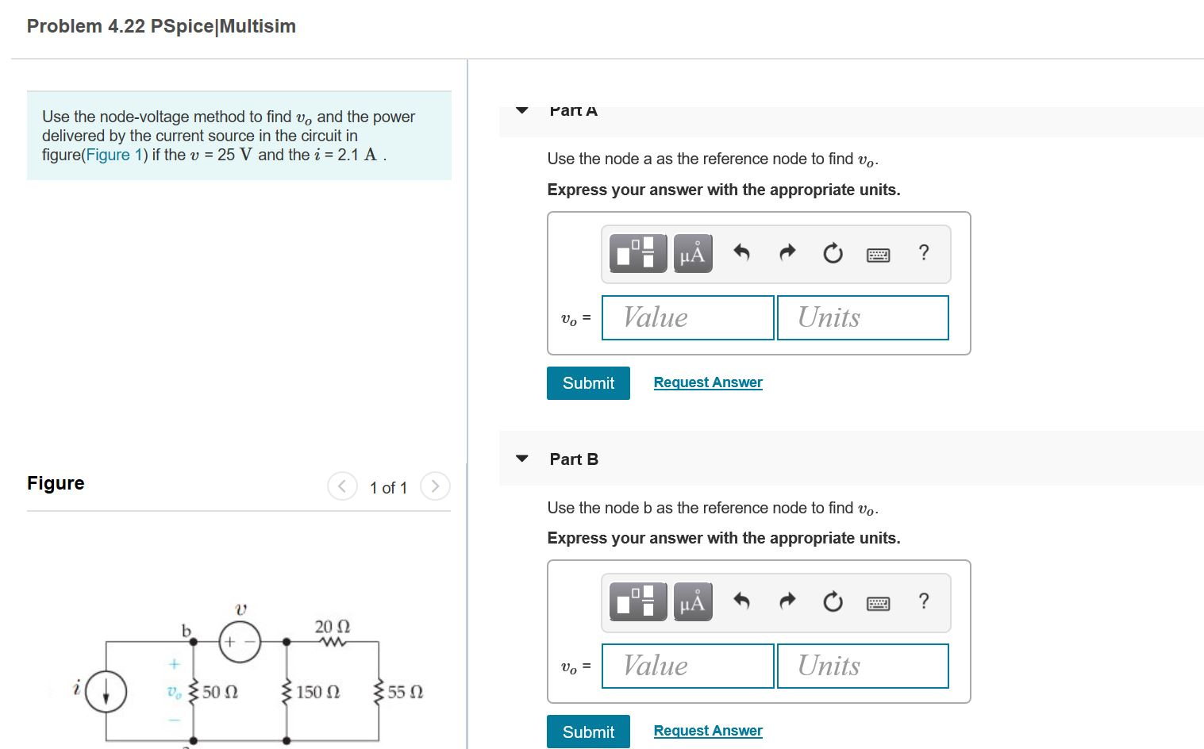The image size is (1204, 749).
Task: Click the help question mark in Part A
Action: pyautogui.click(x=923, y=252)
